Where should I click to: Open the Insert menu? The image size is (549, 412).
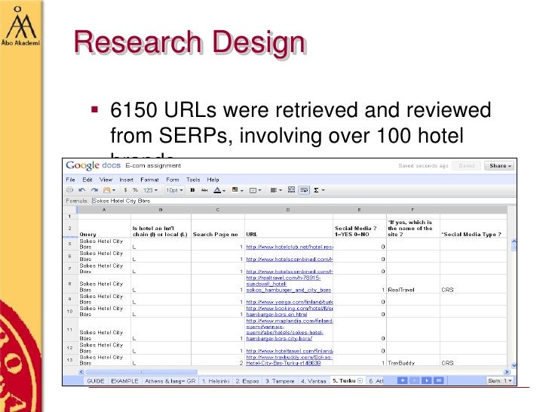click(x=127, y=180)
